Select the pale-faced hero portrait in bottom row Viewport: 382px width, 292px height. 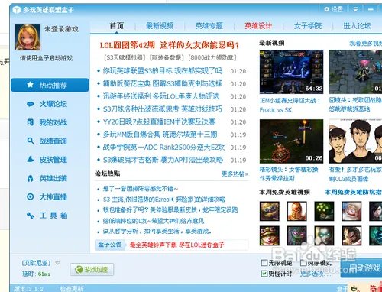324,235
